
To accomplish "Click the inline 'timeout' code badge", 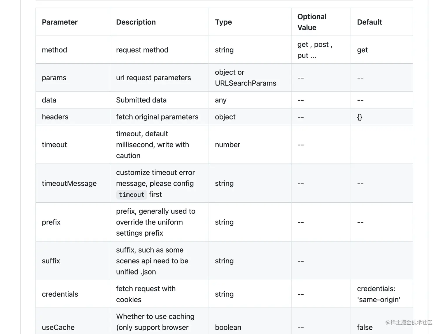I will 132,195.
